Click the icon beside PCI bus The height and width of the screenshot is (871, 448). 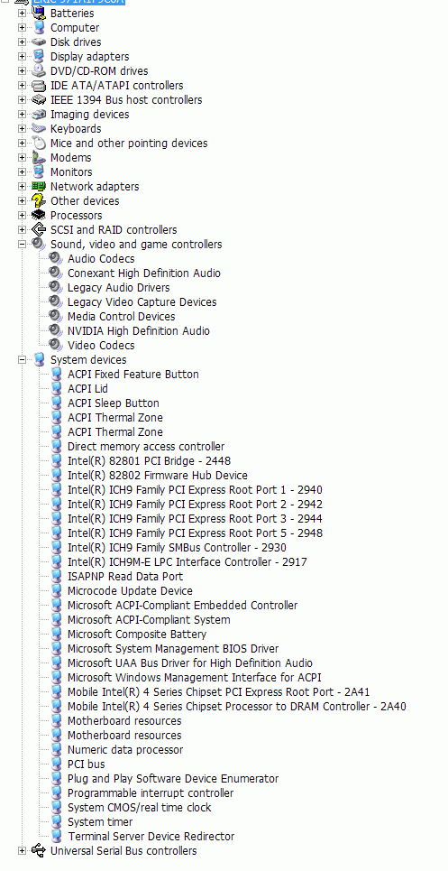56,764
